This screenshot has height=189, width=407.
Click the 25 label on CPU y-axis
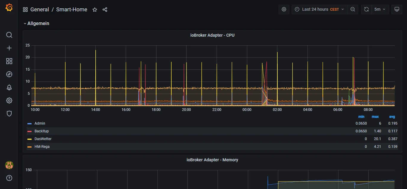(28, 45)
